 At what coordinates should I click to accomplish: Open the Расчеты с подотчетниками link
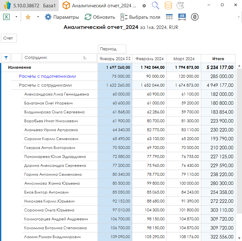coord(48,76)
